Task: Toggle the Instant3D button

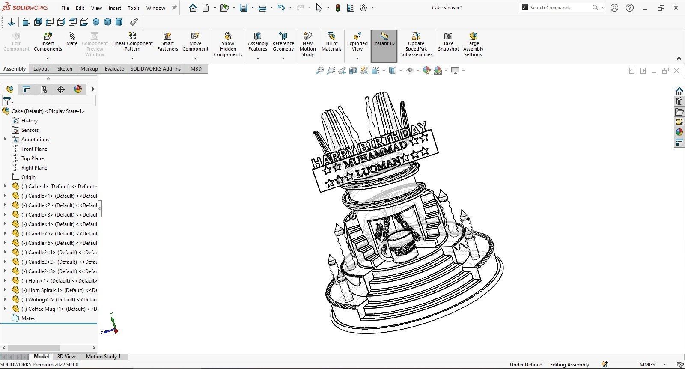Action: point(384,46)
